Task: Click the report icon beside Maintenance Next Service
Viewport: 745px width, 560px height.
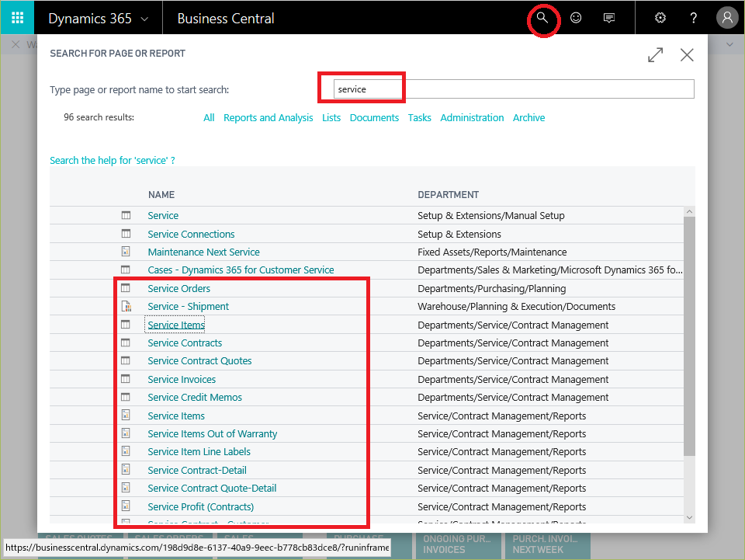Action: pos(126,252)
